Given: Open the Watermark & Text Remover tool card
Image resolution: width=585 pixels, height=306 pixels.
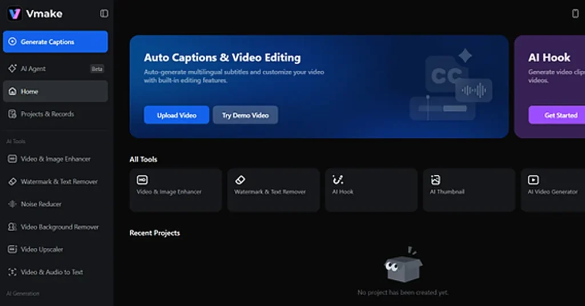Looking at the screenshot, I should coord(273,190).
